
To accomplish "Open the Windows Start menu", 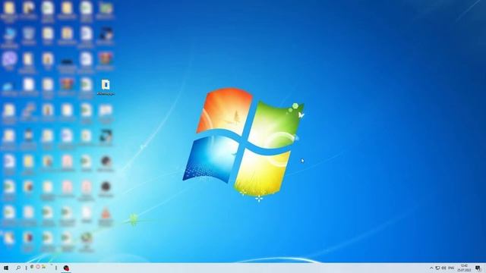I will (x=6, y=268).
